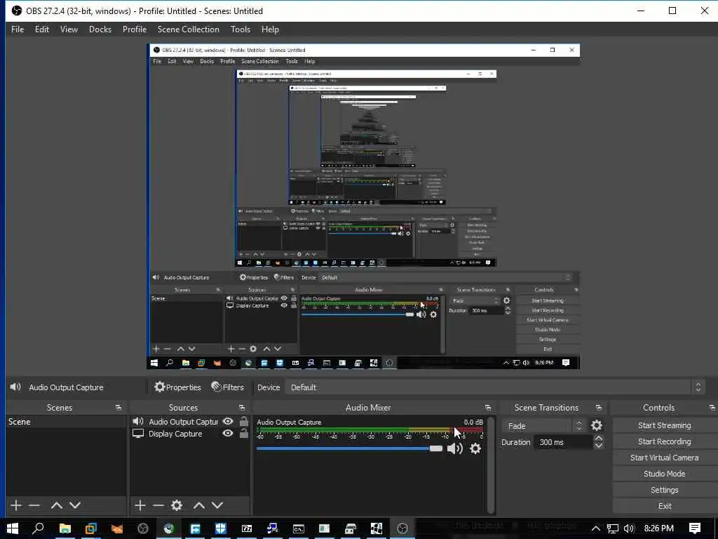Open taskbar search magnifier

(x=39, y=528)
